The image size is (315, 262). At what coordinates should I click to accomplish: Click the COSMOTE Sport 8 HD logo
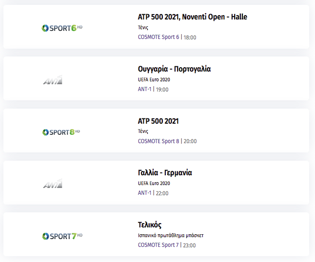point(61,132)
